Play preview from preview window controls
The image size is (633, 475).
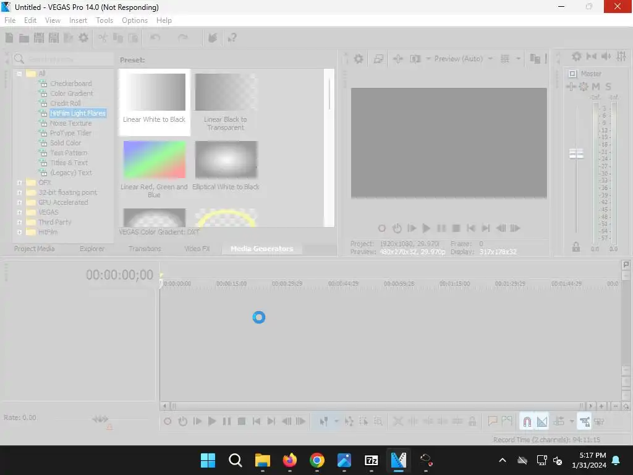pos(426,228)
